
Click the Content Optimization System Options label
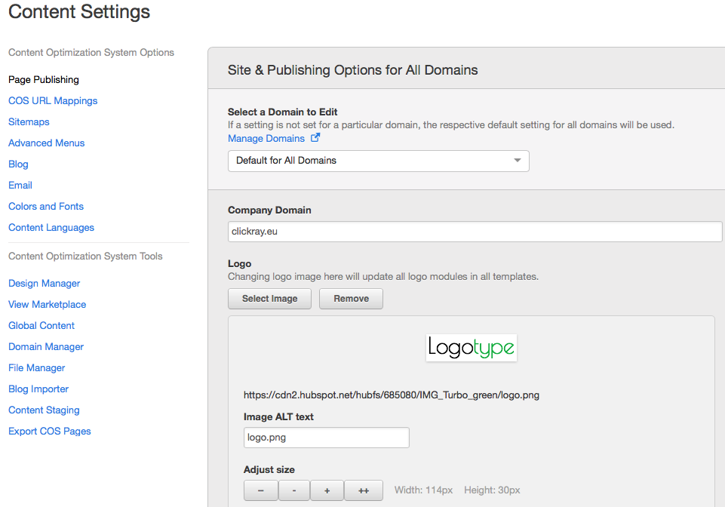[x=91, y=53]
